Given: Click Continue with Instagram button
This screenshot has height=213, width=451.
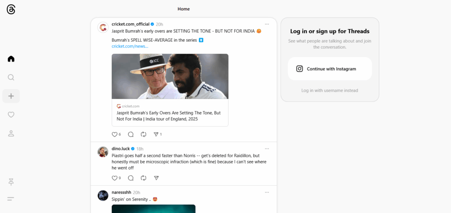Looking at the screenshot, I should pyautogui.click(x=330, y=69).
